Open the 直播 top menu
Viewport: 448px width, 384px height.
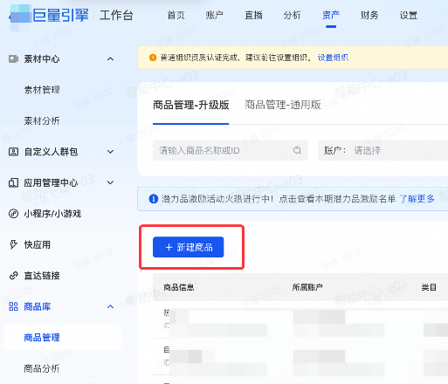pyautogui.click(x=253, y=15)
